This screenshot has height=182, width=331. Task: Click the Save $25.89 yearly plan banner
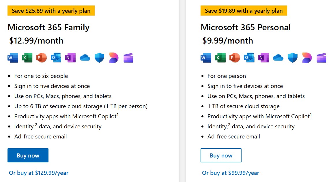coord(51,11)
